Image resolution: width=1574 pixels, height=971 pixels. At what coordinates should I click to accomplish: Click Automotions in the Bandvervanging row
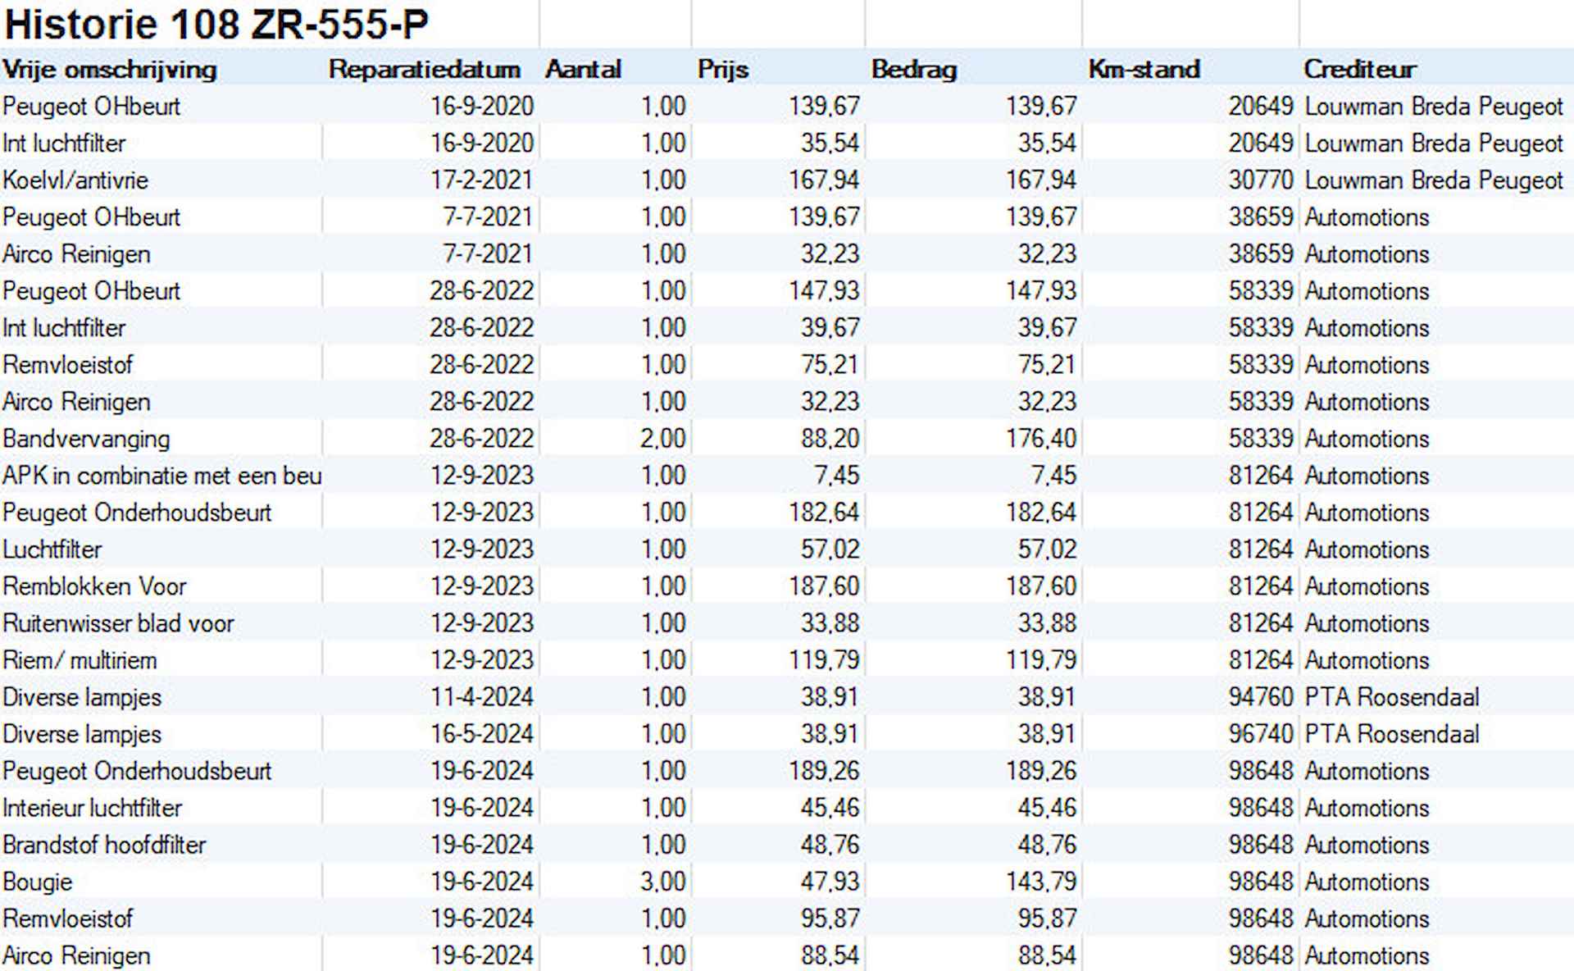click(1367, 438)
